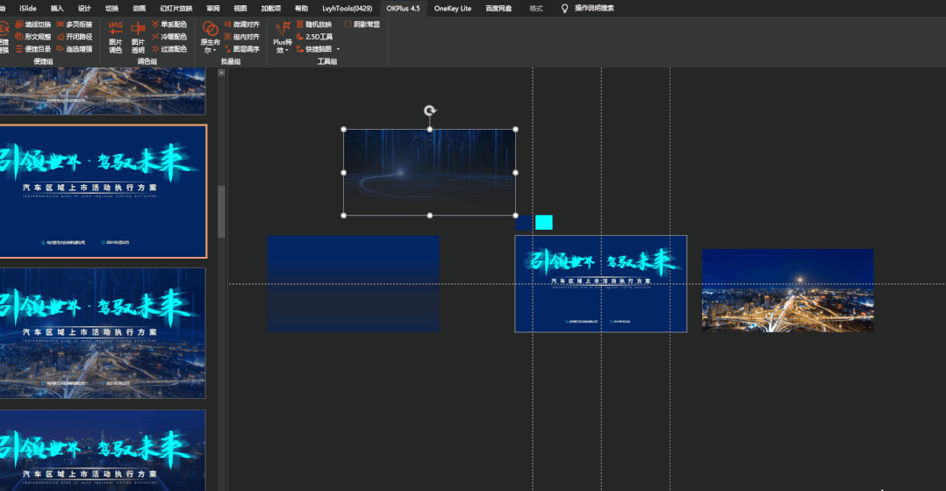Viewport: 946px width, 491px height.
Task: Open the 加载项 tab
Action: [271, 9]
